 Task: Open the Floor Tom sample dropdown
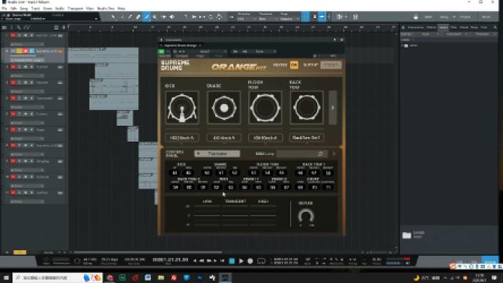coord(265,138)
